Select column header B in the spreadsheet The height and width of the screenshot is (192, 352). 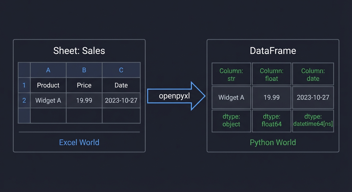pyautogui.click(x=84, y=70)
